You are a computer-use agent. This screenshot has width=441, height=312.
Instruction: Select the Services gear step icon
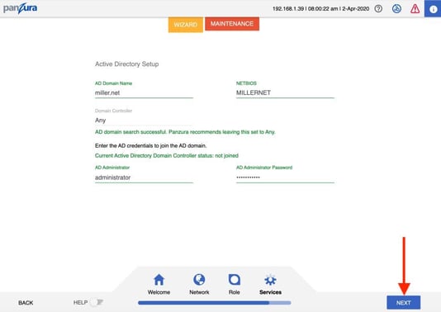click(270, 280)
